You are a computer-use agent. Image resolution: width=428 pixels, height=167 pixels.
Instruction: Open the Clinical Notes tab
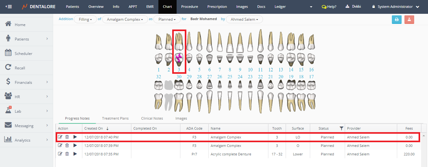pos(152,119)
